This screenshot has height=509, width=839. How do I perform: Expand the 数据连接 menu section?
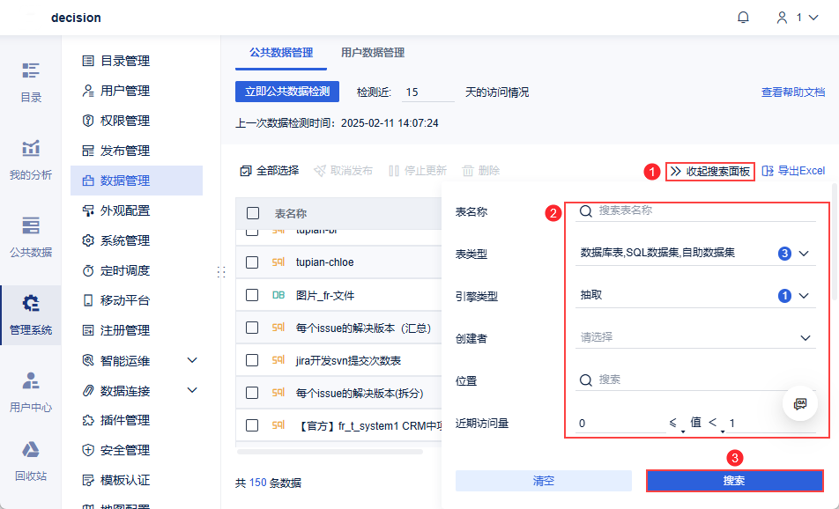[141, 388]
